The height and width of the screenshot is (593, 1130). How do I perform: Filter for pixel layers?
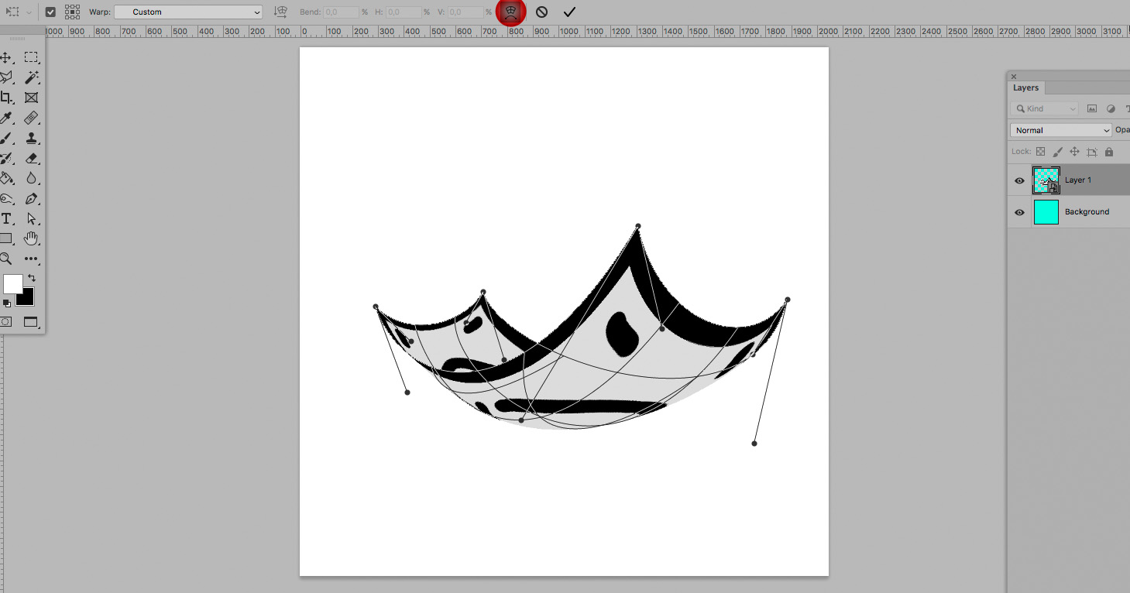1092,108
